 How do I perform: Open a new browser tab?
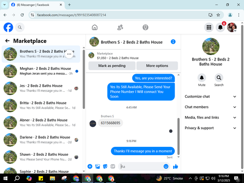(x=69, y=5)
